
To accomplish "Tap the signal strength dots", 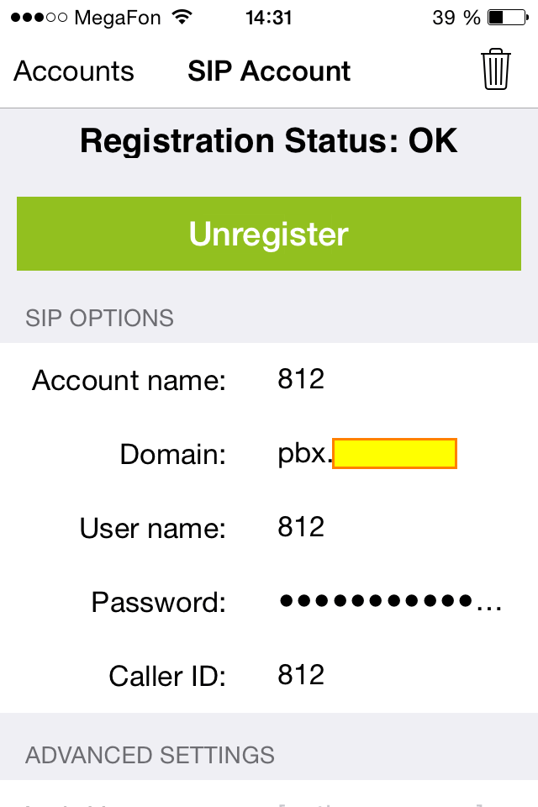I will (x=39, y=18).
